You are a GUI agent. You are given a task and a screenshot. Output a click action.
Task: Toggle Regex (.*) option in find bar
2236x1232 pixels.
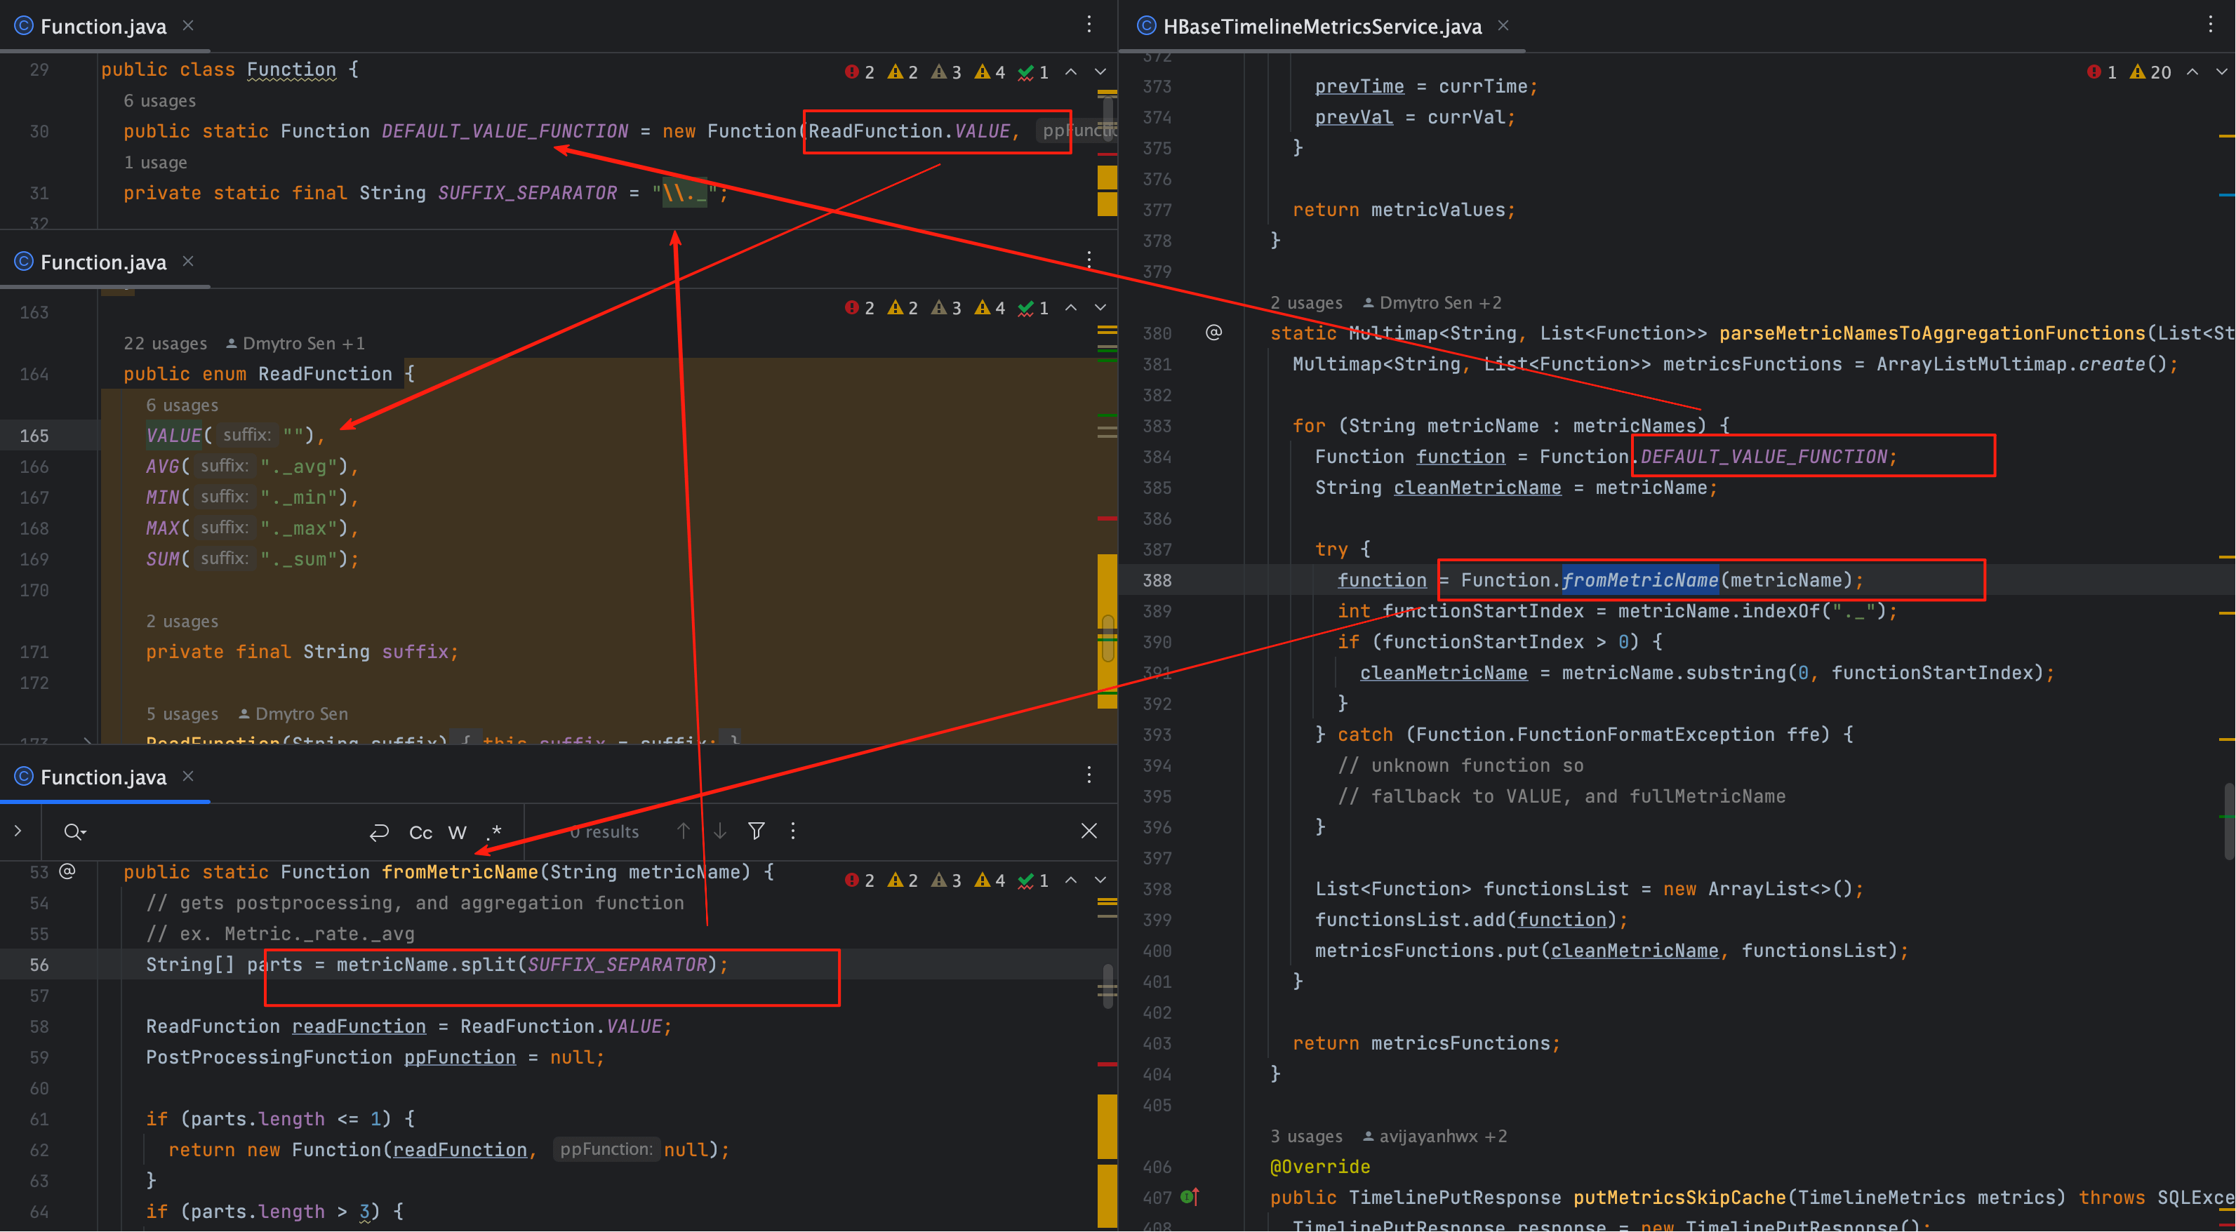click(x=495, y=832)
